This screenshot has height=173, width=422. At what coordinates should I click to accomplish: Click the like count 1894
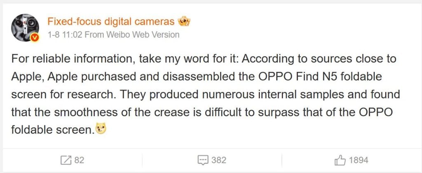(x=359, y=160)
